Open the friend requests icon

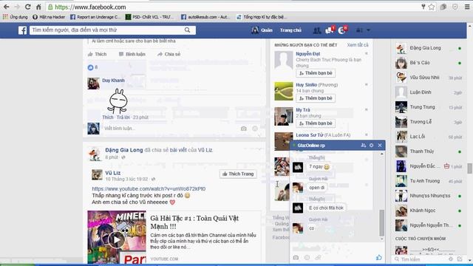pyautogui.click(x=317, y=30)
